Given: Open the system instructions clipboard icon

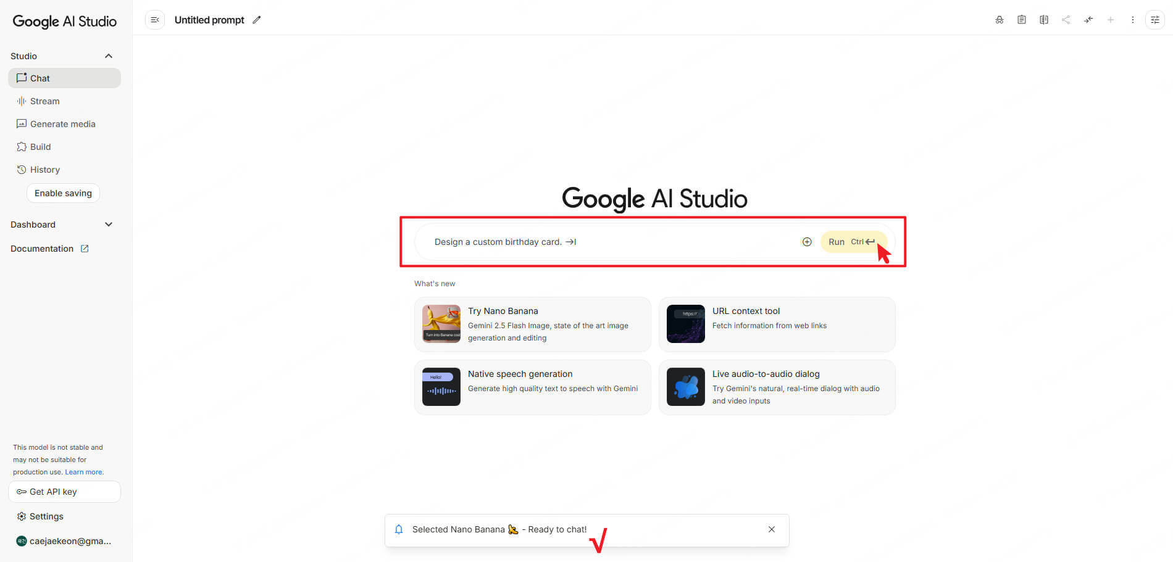Looking at the screenshot, I should click(1022, 20).
